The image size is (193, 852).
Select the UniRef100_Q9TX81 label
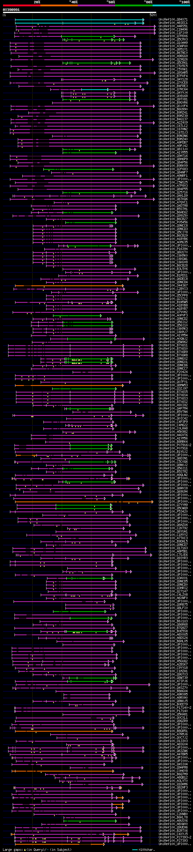pos(173,99)
